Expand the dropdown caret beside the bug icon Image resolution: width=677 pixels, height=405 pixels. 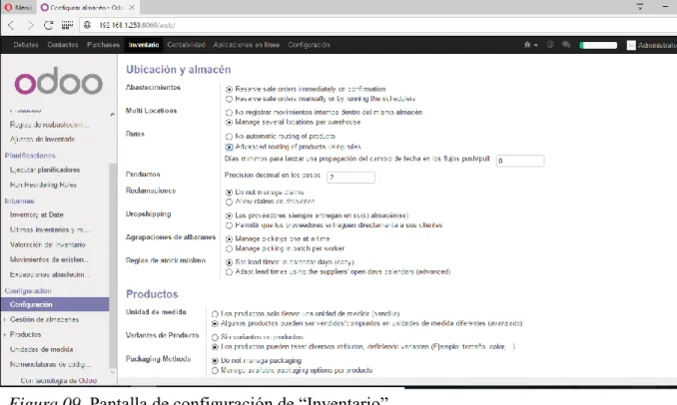pos(536,45)
